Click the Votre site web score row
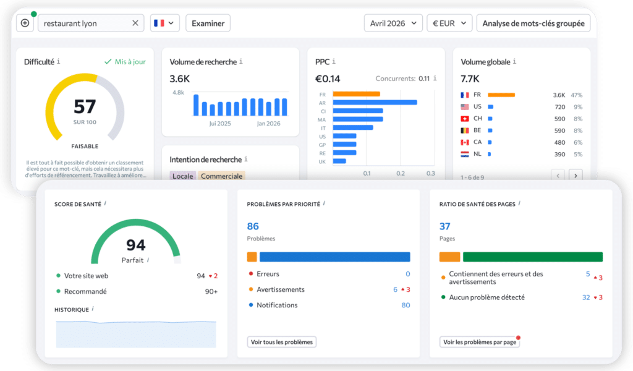 point(137,276)
